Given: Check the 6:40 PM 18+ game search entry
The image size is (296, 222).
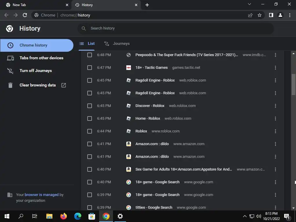Looking at the screenshot, I should click(90, 182).
